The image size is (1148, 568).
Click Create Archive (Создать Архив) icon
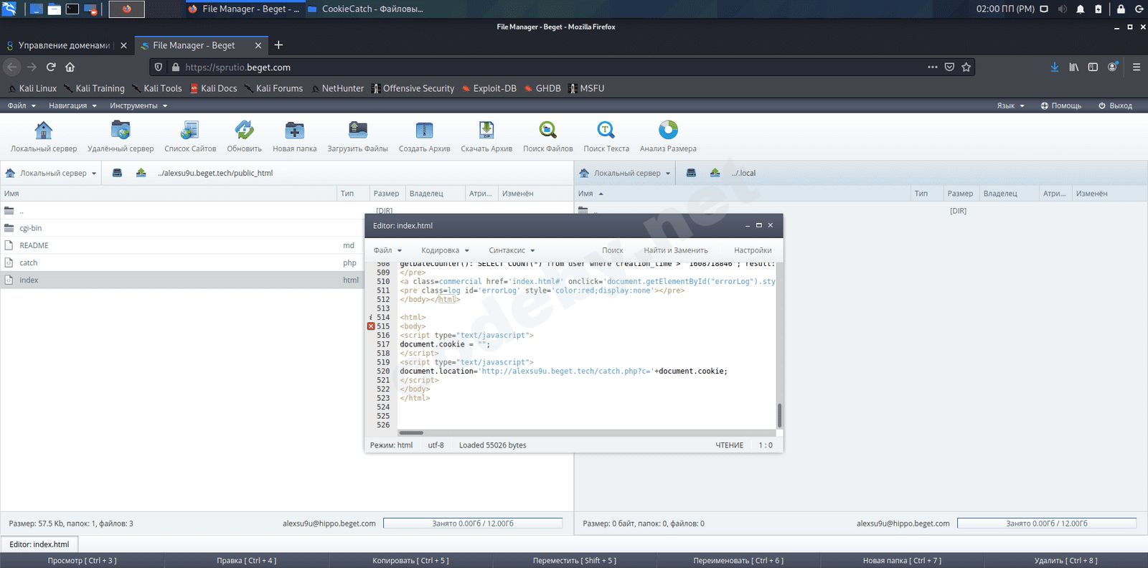click(x=425, y=131)
